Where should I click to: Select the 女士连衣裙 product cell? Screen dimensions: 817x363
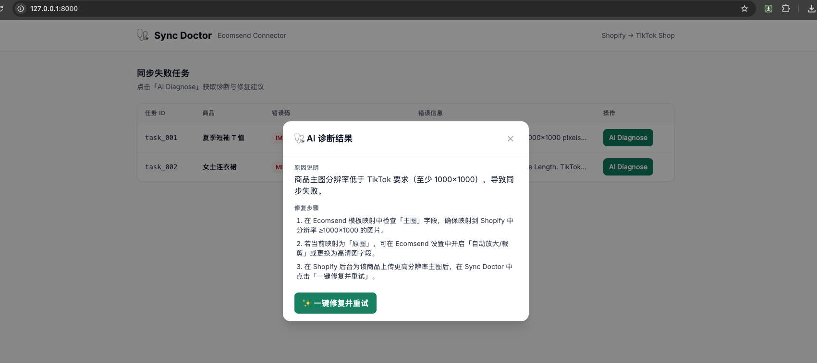(x=219, y=167)
